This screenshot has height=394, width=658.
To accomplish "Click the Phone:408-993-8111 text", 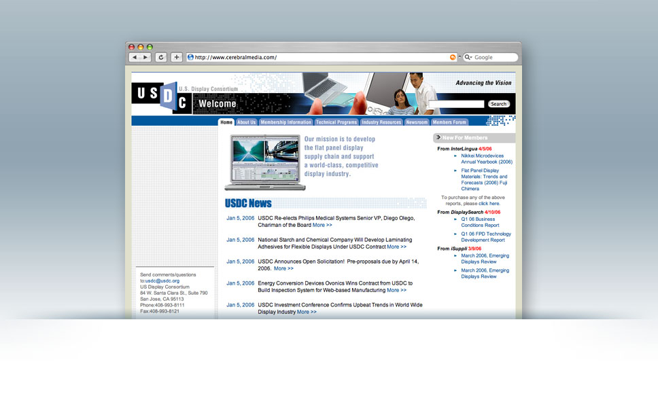I will pyautogui.click(x=162, y=306).
